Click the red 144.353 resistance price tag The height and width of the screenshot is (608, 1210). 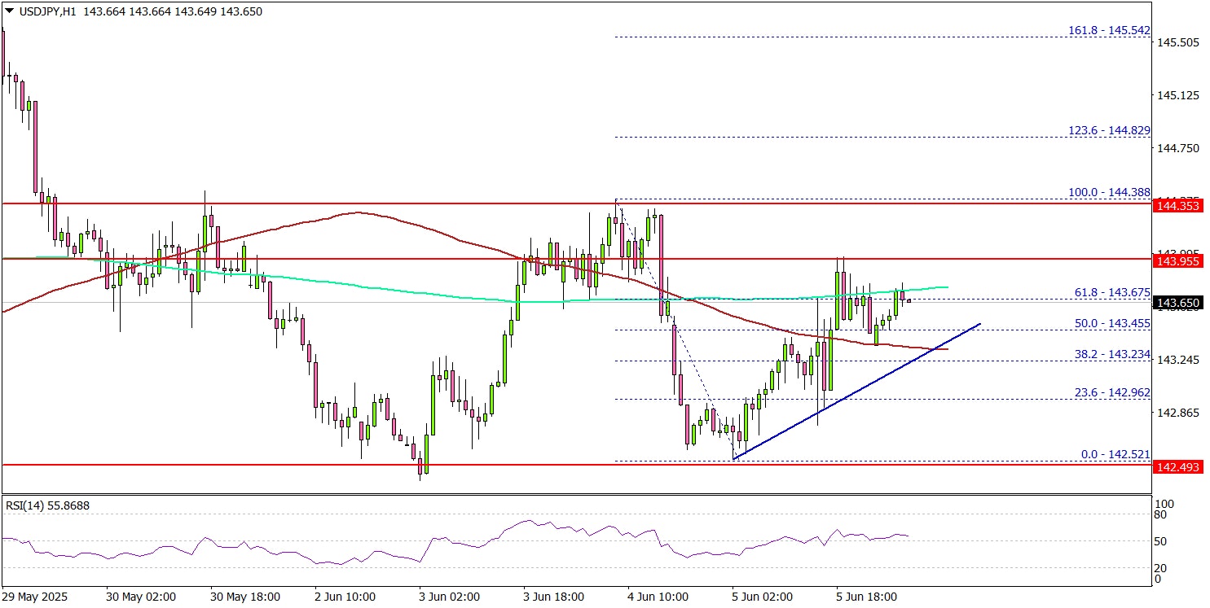pos(1177,207)
